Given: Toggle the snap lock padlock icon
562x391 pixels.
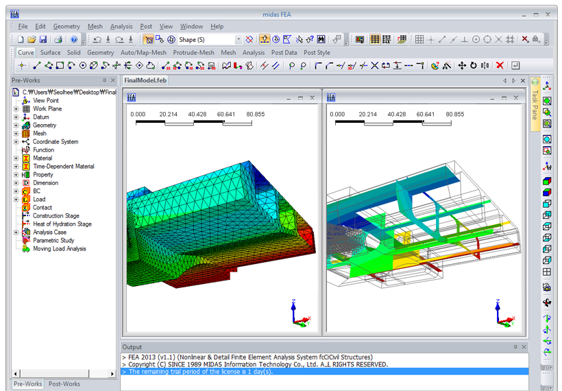Looking at the screenshot, I should 536,40.
